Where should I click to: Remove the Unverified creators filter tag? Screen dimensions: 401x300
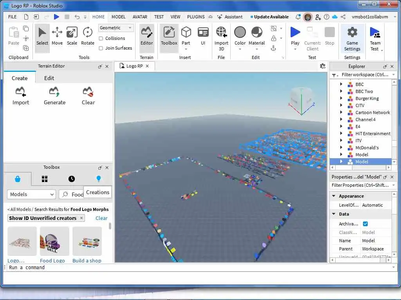[81, 218]
